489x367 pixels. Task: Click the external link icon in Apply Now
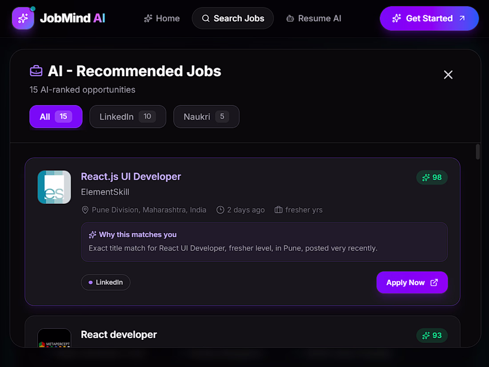pos(434,282)
